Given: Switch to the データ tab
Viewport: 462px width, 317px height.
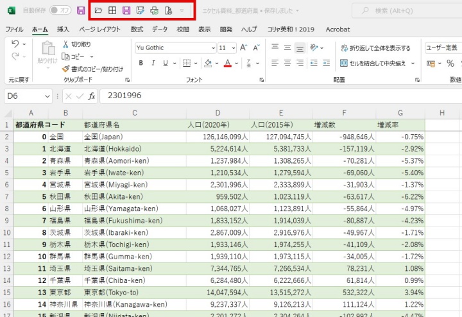Looking at the screenshot, I should coord(160,30).
